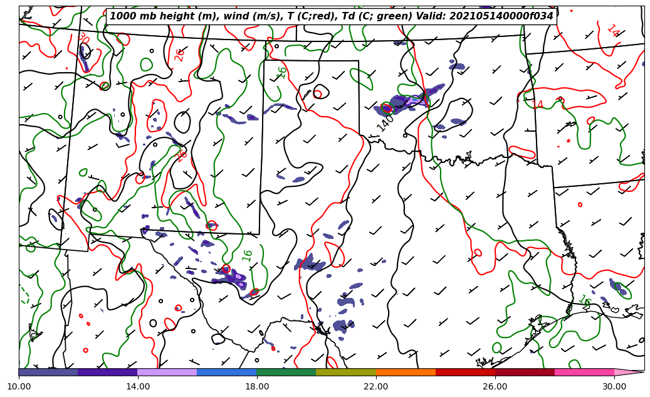Pick the olive 20–22 colorbar segment
Viewport: 650px width, 397px height.
(346, 372)
